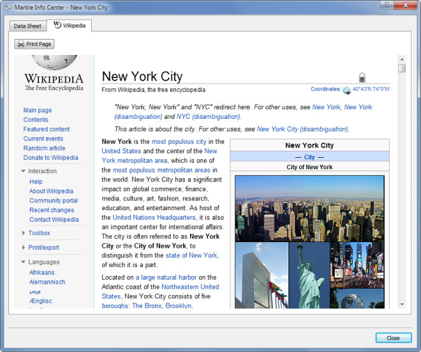Click Donate to Wikipedia link
This screenshot has height=352, width=421.
51,158
